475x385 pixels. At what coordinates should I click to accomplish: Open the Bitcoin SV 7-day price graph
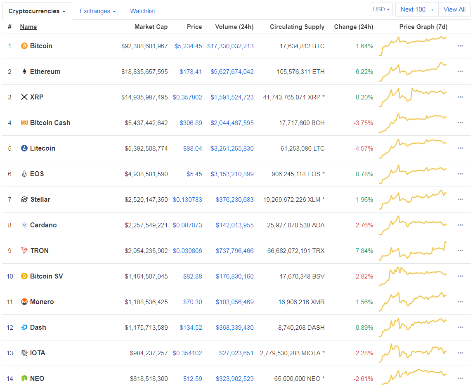[413, 276]
